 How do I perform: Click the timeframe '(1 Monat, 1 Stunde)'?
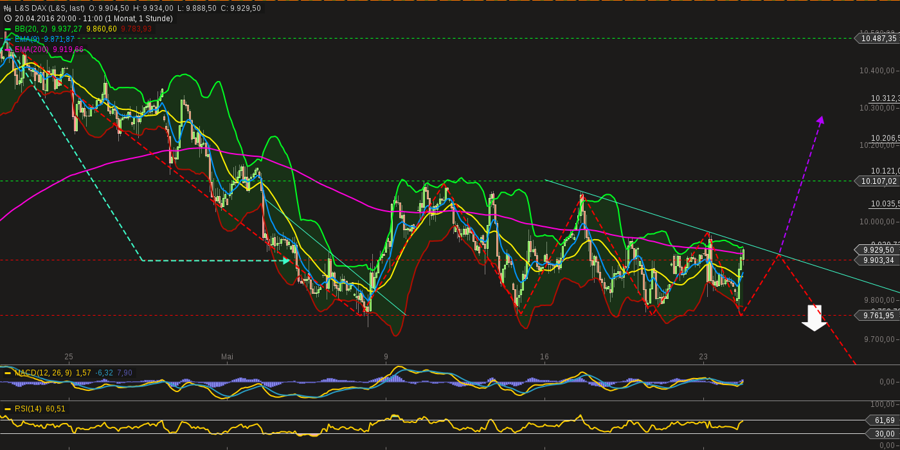pyautogui.click(x=139, y=19)
